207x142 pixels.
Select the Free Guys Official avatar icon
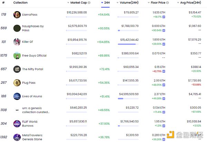pos(17,55)
